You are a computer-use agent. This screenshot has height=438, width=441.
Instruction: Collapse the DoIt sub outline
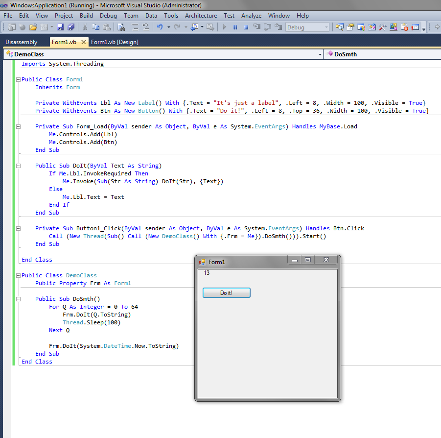18,166
